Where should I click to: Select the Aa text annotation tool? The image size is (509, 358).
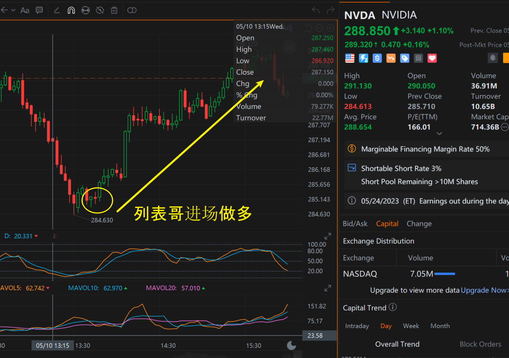click(x=25, y=10)
